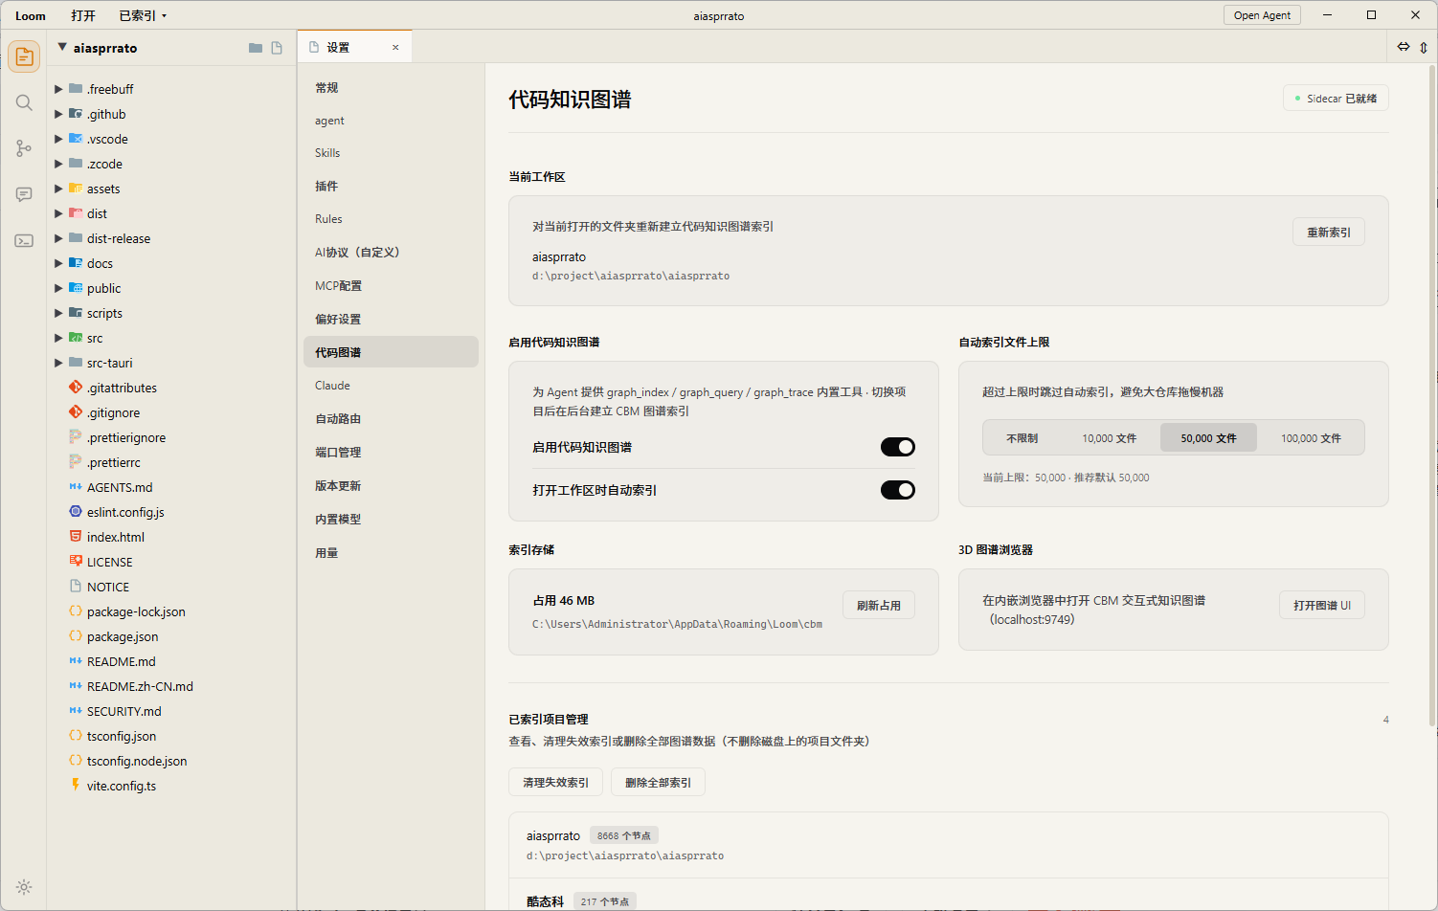
Task: Open the SECURITY.md file
Action: (x=124, y=711)
